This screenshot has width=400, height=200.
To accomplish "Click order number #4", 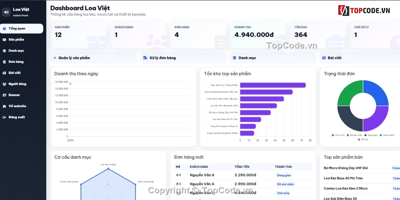I will pos(179,175).
